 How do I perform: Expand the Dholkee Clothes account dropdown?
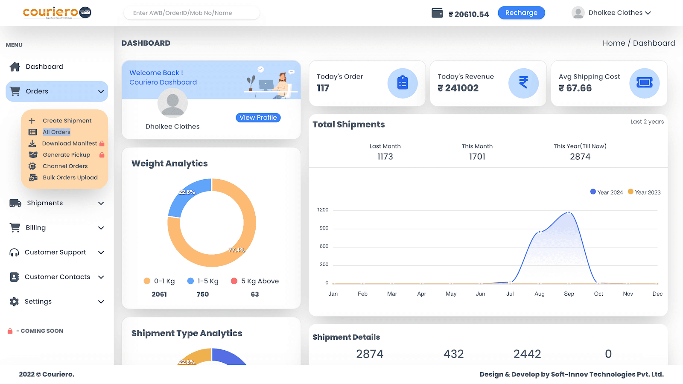coord(615,12)
